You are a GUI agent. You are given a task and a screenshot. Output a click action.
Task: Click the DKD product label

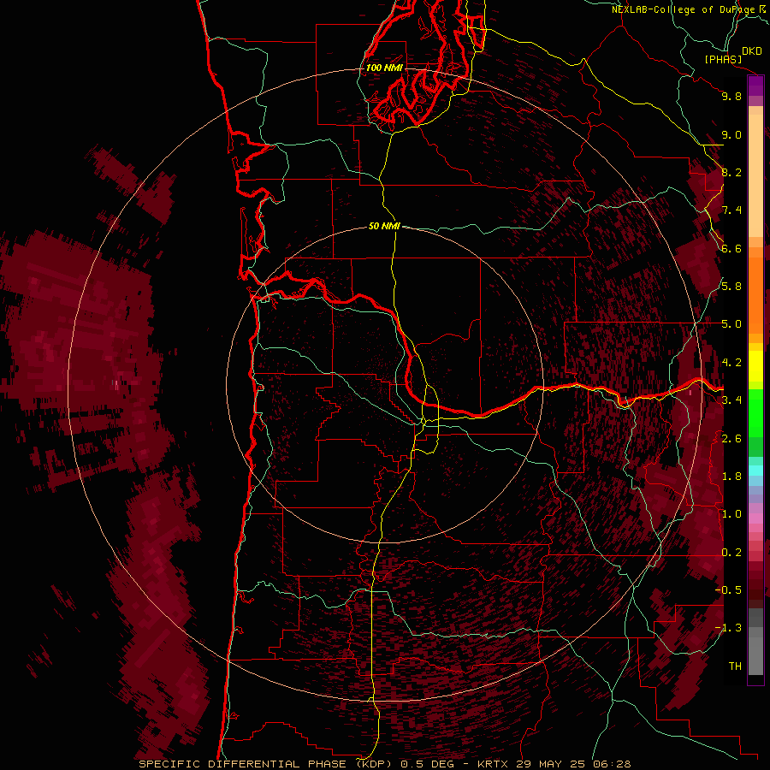pyautogui.click(x=752, y=51)
